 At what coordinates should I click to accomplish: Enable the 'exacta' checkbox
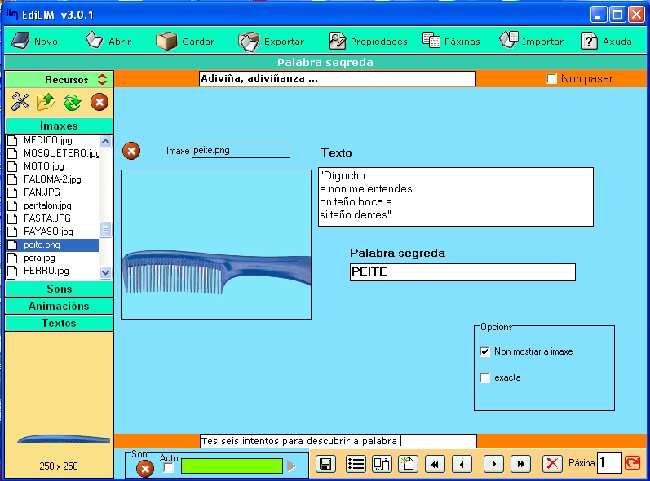[x=485, y=377]
